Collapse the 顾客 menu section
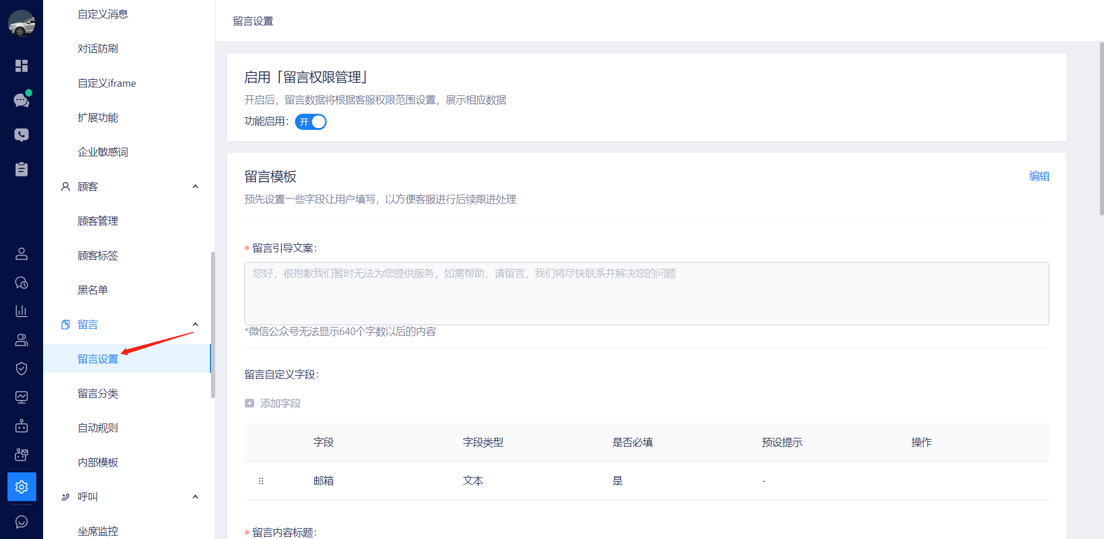 click(x=195, y=187)
